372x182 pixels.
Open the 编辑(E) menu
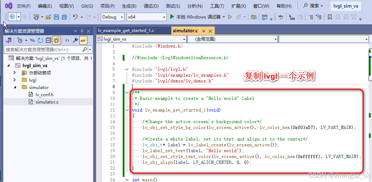[x=45, y=6]
